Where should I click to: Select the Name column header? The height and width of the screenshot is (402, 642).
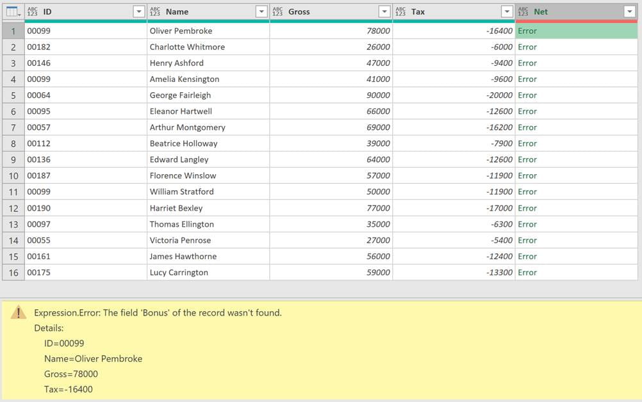(208, 12)
